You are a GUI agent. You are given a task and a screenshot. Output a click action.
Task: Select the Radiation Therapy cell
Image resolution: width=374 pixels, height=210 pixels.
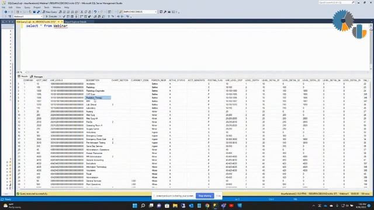click(98, 97)
